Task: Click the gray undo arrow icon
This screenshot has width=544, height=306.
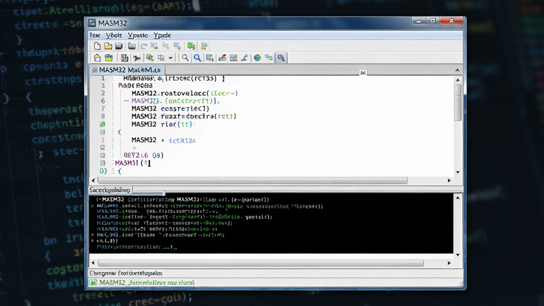Action: coord(143,46)
